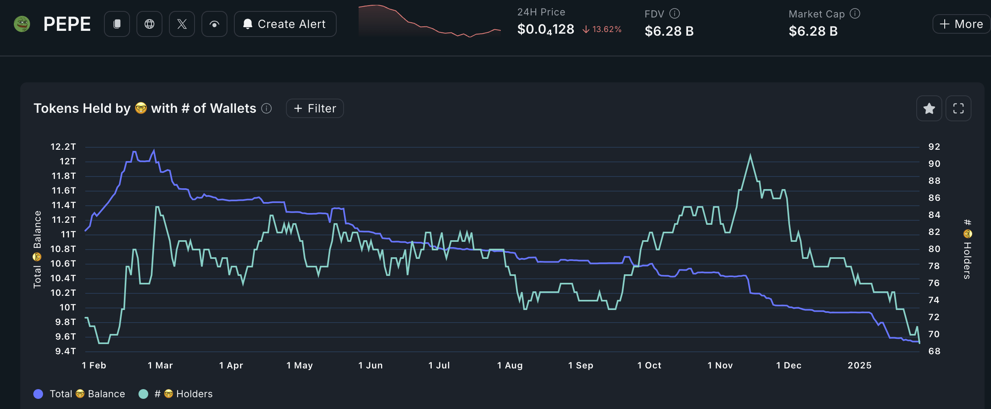The height and width of the screenshot is (409, 991).
Task: Click the 11T left axis label
Action: point(68,234)
